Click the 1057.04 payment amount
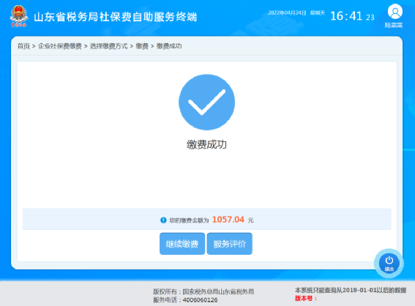The width and height of the screenshot is (415, 306). pyautogui.click(x=228, y=220)
